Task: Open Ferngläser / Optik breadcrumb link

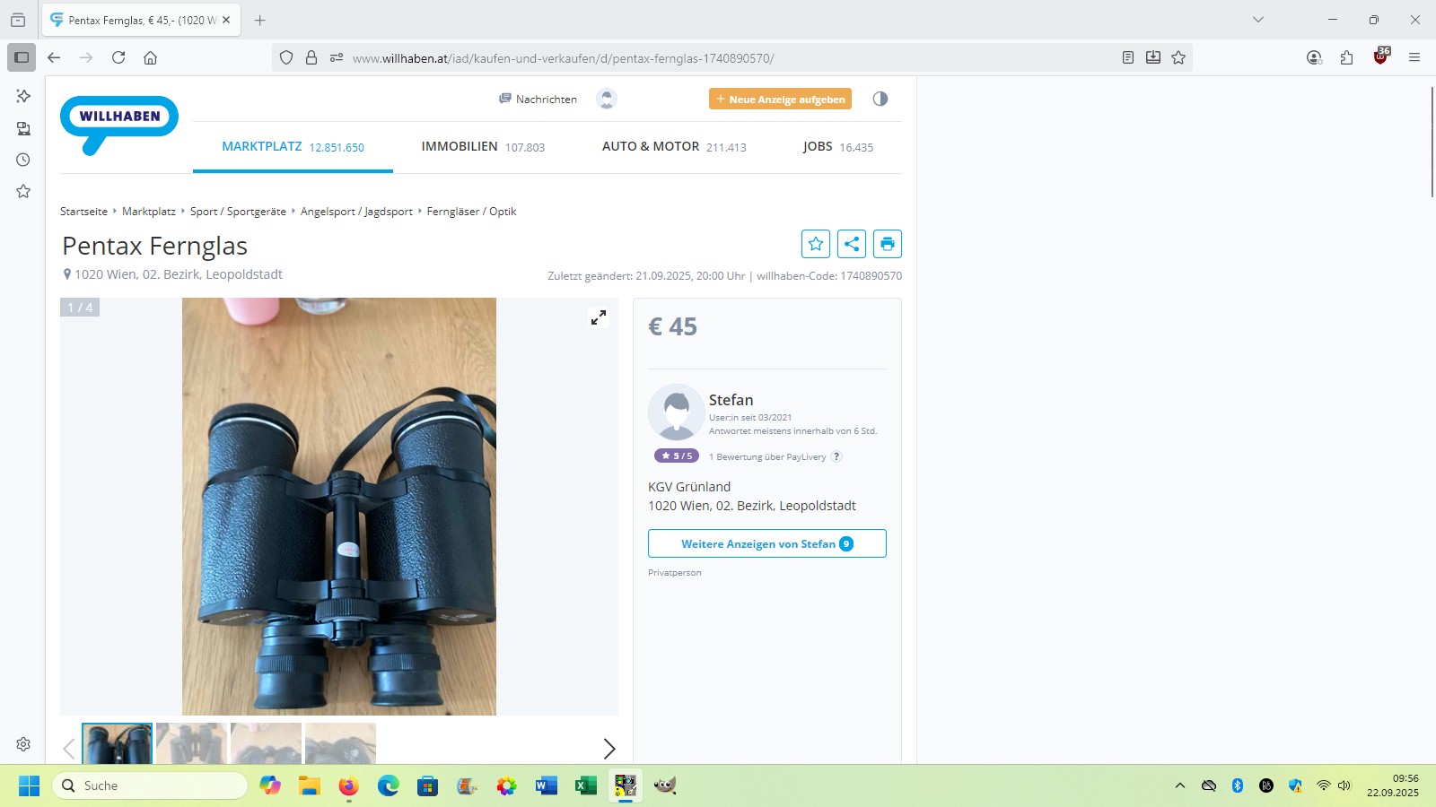Action: [x=471, y=212]
